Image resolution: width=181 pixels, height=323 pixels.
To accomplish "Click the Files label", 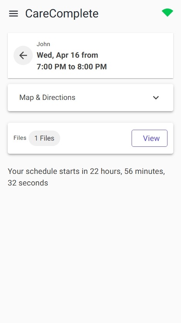I will click(20, 138).
